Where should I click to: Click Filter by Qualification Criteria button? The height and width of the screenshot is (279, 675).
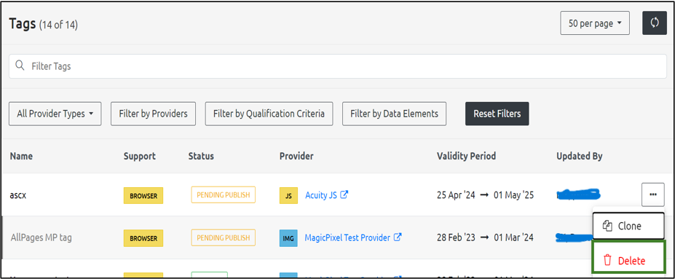click(x=269, y=114)
